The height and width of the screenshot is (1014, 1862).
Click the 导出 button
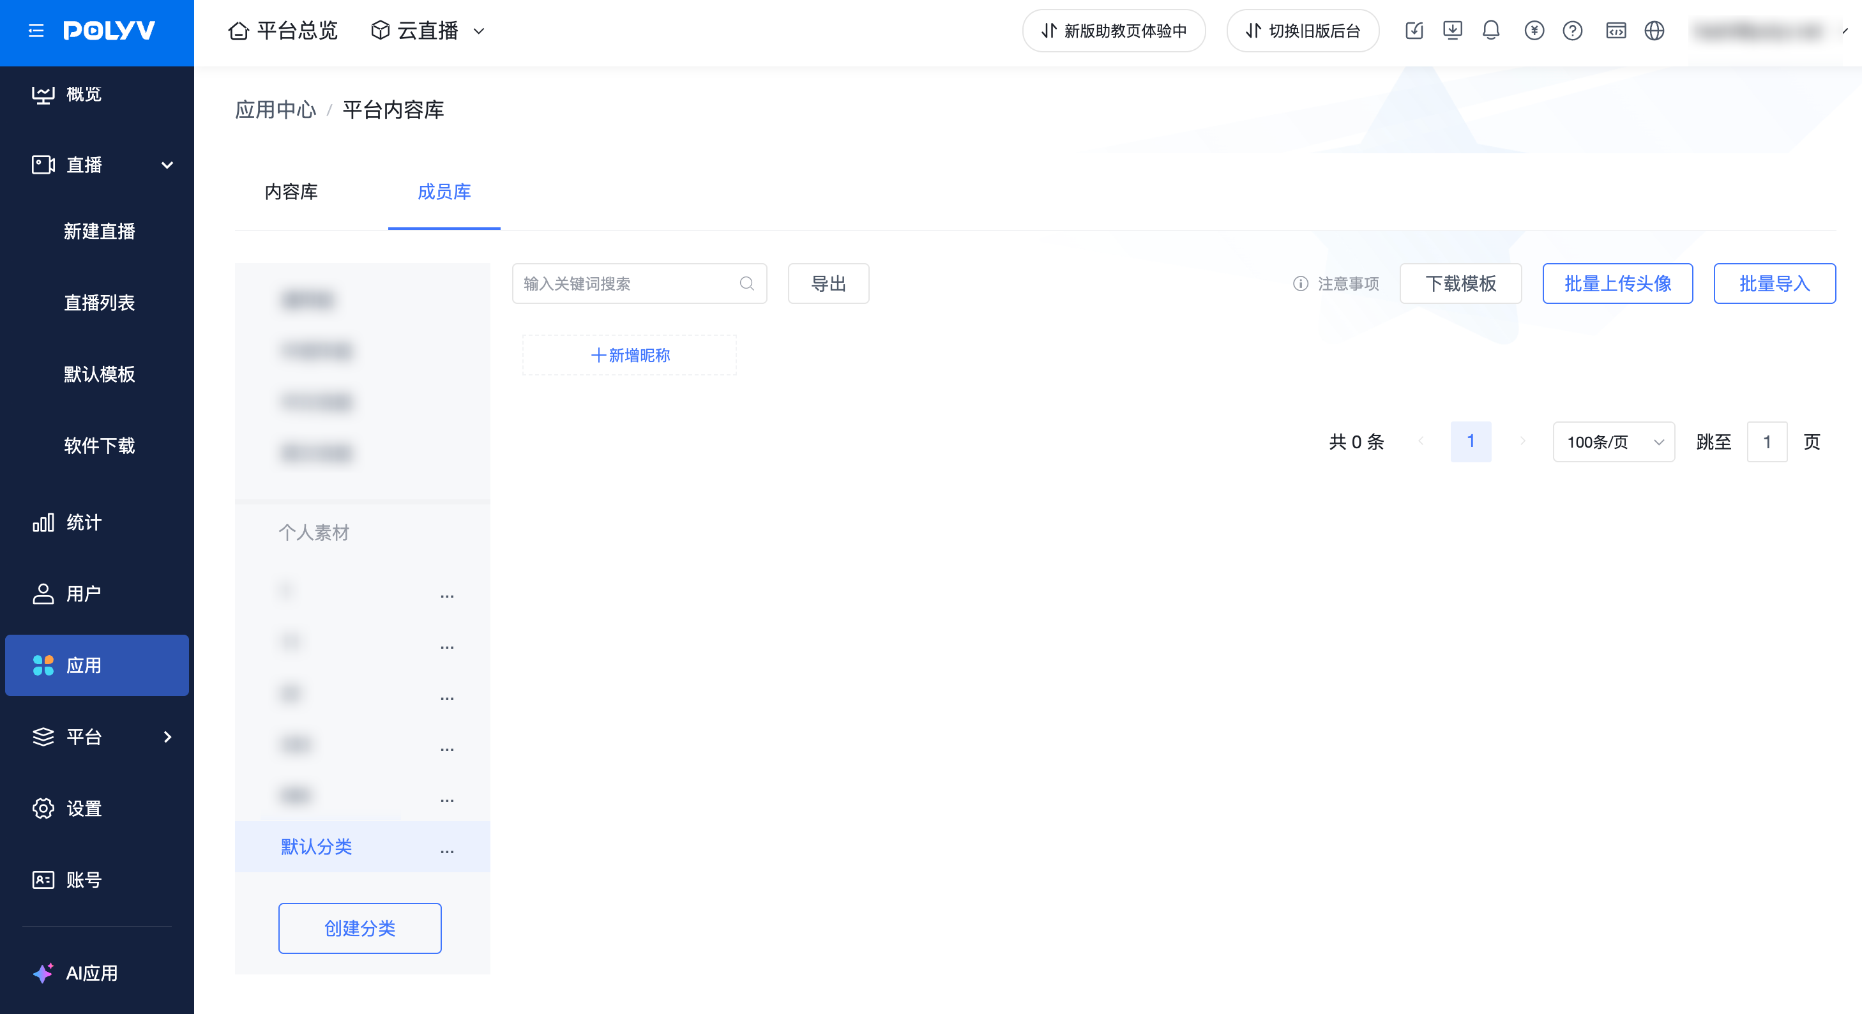pos(828,284)
